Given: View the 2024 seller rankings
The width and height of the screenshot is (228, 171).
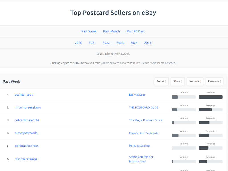Looking at the screenshot, I should [134, 42].
